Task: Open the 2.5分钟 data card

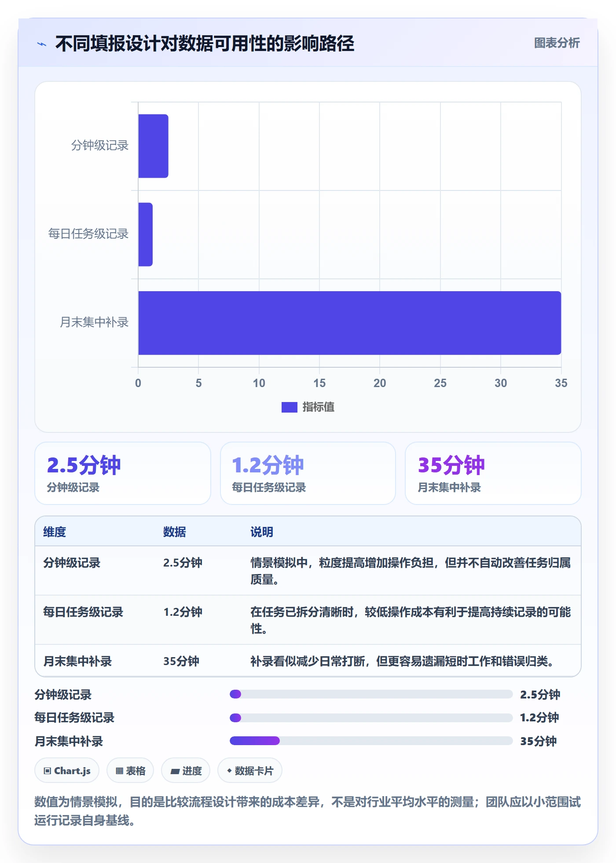Action: [x=123, y=473]
